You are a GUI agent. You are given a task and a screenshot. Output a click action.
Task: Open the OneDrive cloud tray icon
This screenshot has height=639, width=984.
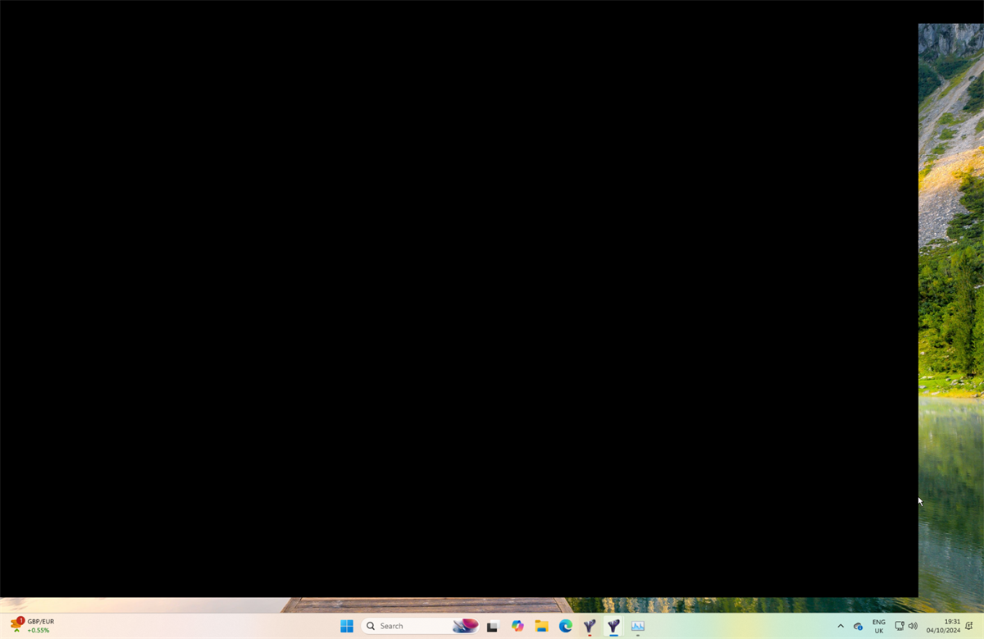[x=859, y=626]
